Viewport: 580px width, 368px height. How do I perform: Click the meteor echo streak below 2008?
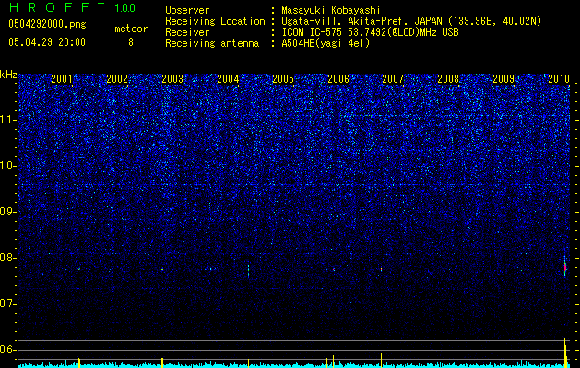point(444,270)
